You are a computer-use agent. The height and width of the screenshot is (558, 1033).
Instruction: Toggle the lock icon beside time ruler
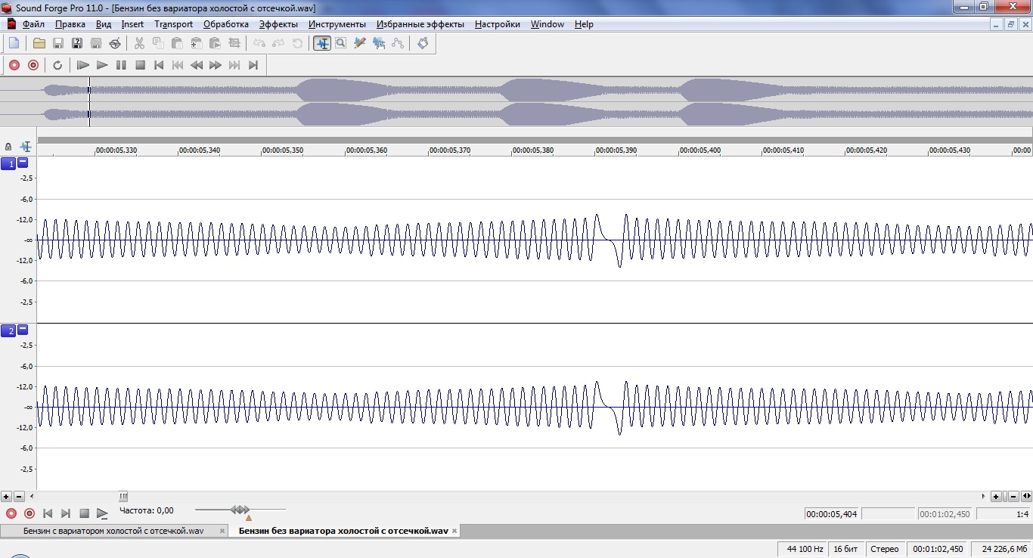8,147
